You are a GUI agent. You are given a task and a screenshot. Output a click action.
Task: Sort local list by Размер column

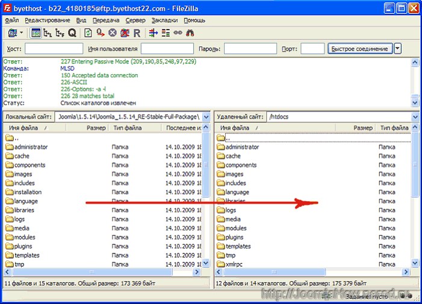click(87, 128)
